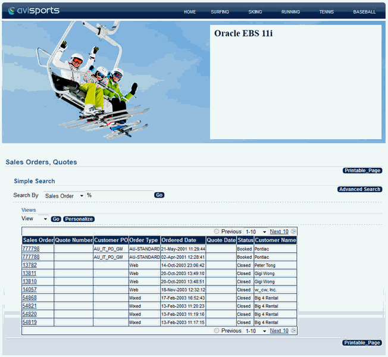Click the avisports logo

[34, 11]
